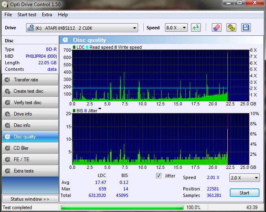
Task: Click the Write speed gray legend swatch
Action: pyautogui.click(x=116, y=47)
